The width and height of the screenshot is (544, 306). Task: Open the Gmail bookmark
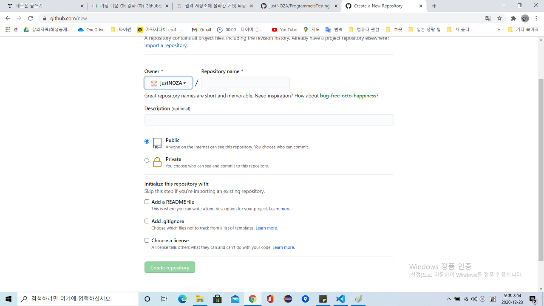click(201, 29)
